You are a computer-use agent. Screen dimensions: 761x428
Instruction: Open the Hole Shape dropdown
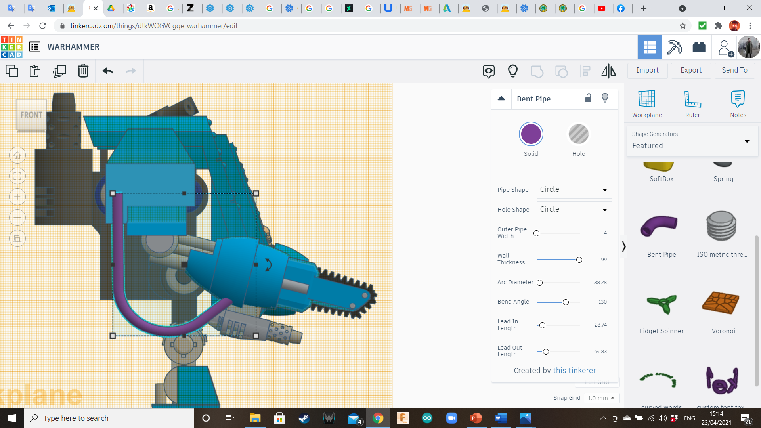[x=574, y=210]
